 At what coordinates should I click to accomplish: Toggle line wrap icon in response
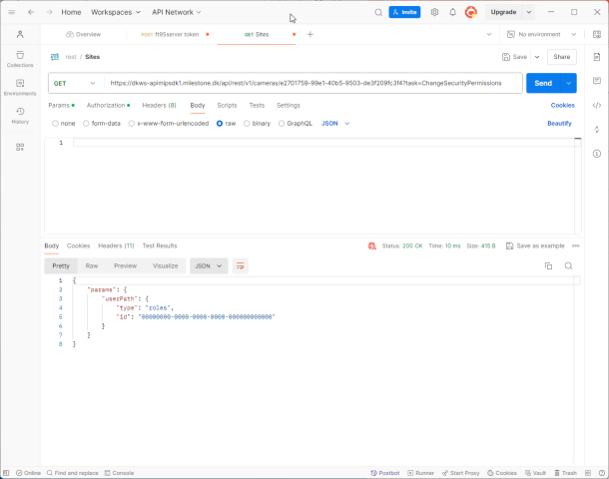tap(240, 265)
